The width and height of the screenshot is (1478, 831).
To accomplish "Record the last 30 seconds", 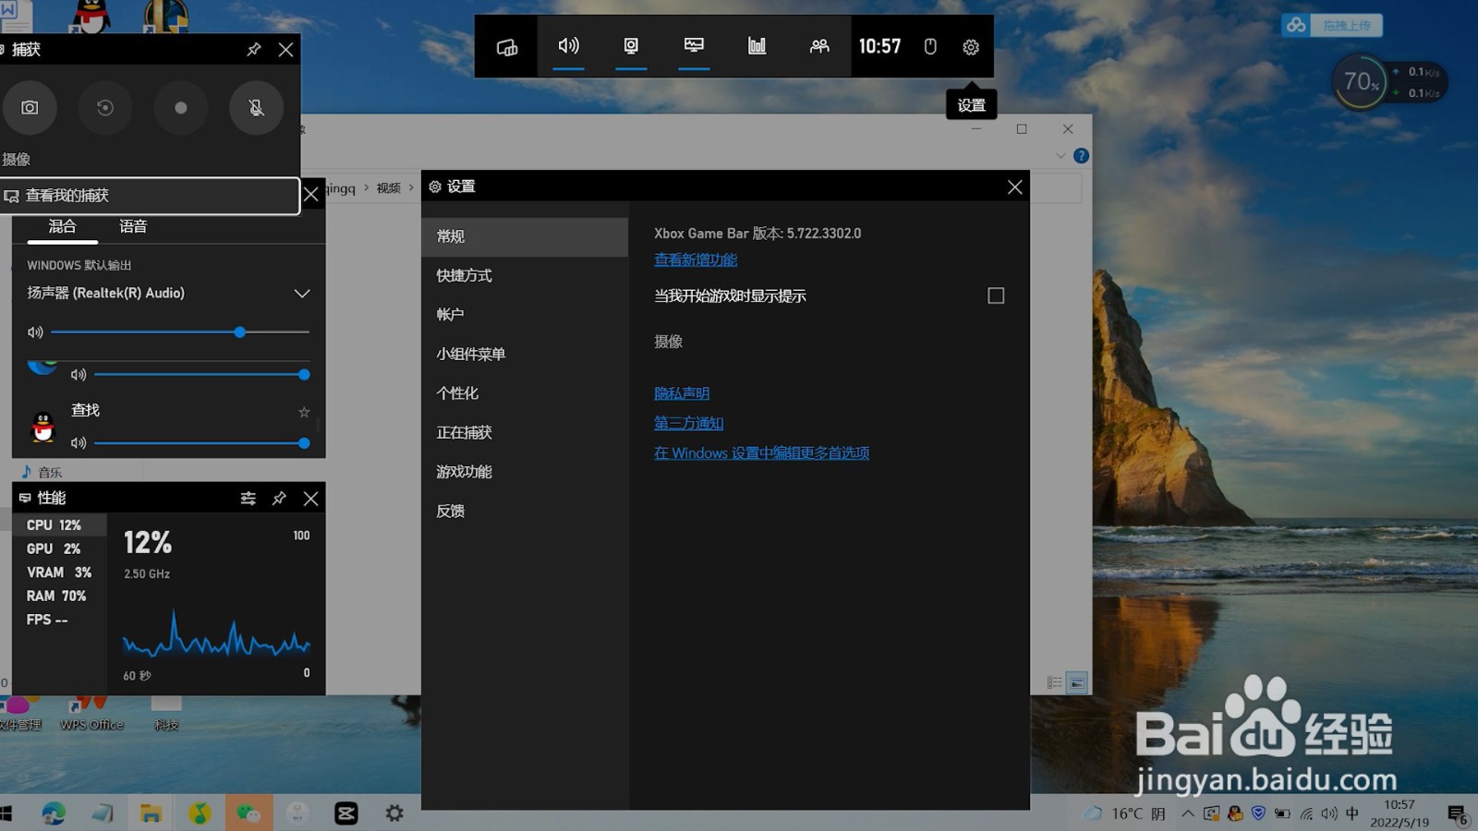I will click(x=105, y=108).
